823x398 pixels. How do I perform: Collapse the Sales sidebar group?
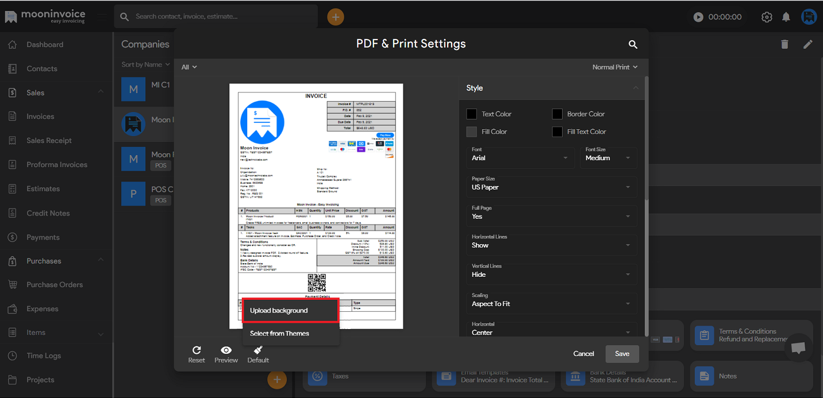(101, 92)
